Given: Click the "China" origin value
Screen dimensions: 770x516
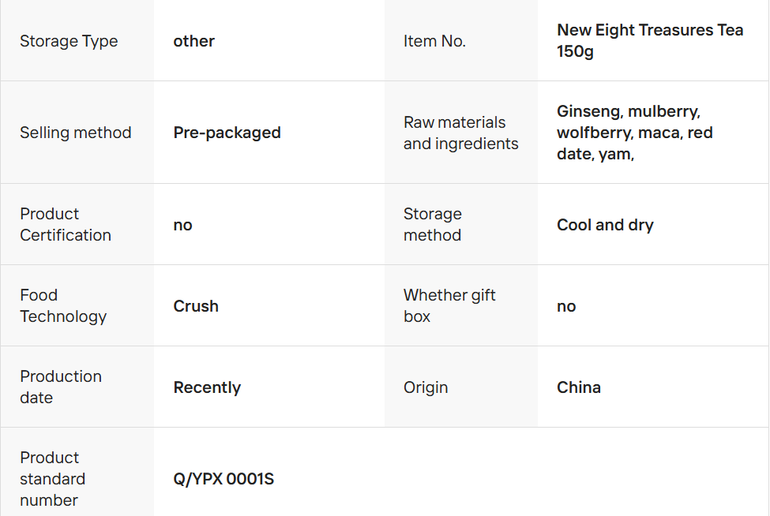Looking at the screenshot, I should pyautogui.click(x=579, y=387).
